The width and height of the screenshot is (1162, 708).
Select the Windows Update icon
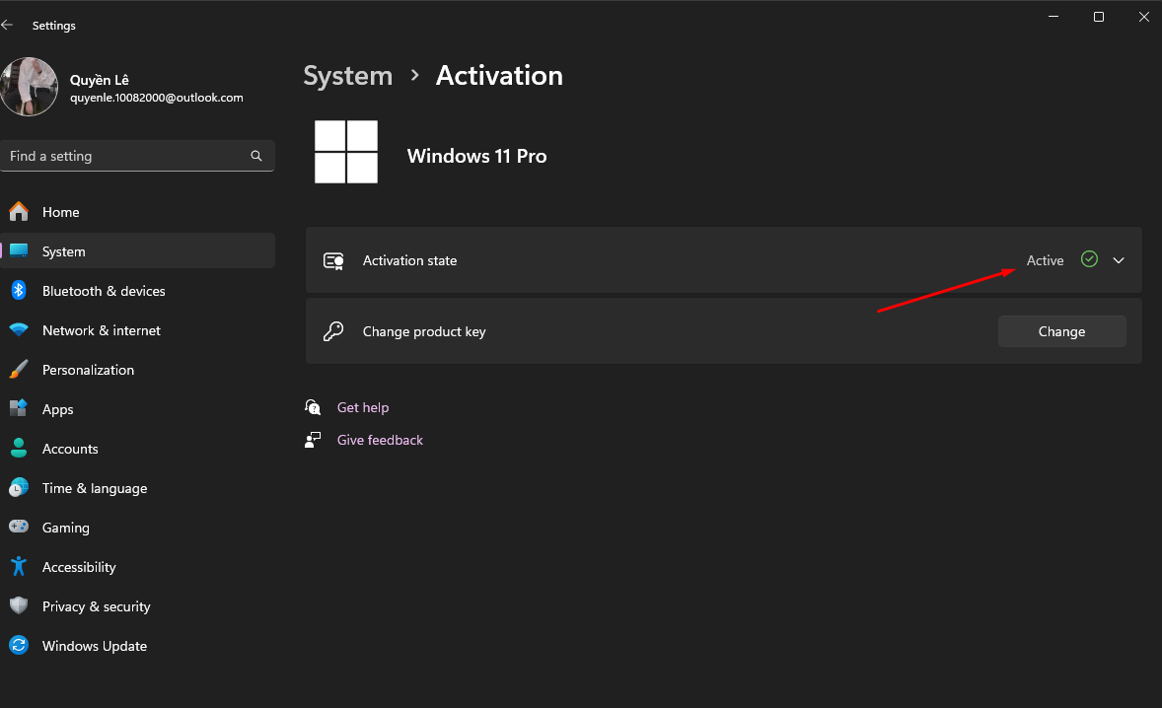point(18,646)
